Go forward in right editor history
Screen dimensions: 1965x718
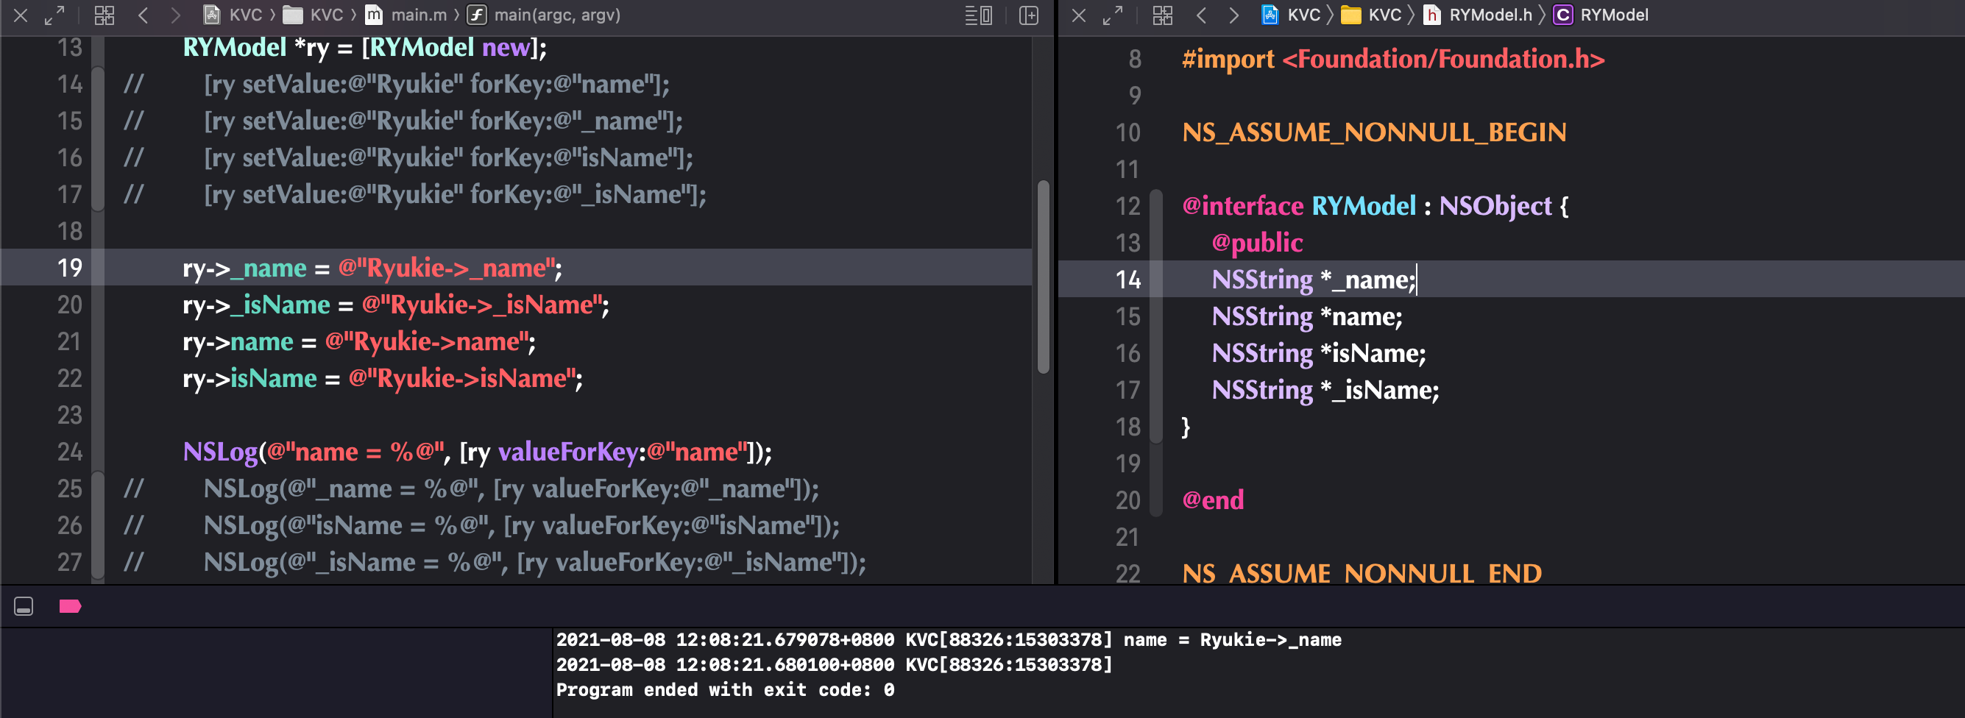1234,15
